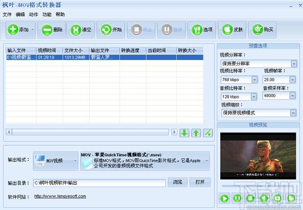Pause the video preview
Image resolution: width=303 pixels, height=210 pixels.
pyautogui.click(x=237, y=198)
